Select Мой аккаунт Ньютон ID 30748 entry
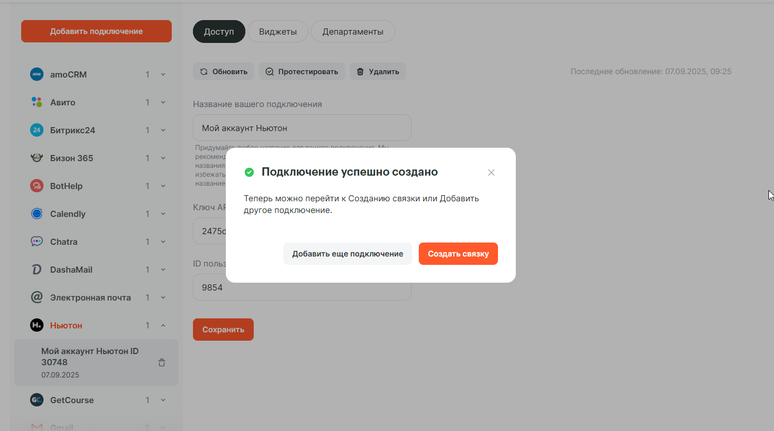The image size is (774, 431). click(x=89, y=362)
